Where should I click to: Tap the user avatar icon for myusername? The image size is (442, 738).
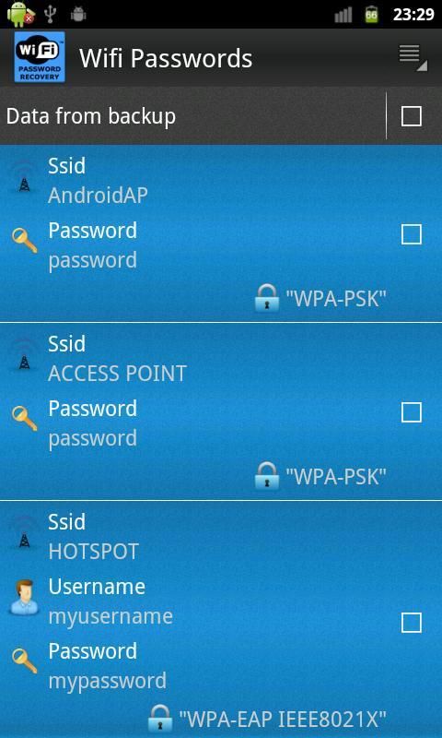(x=24, y=597)
